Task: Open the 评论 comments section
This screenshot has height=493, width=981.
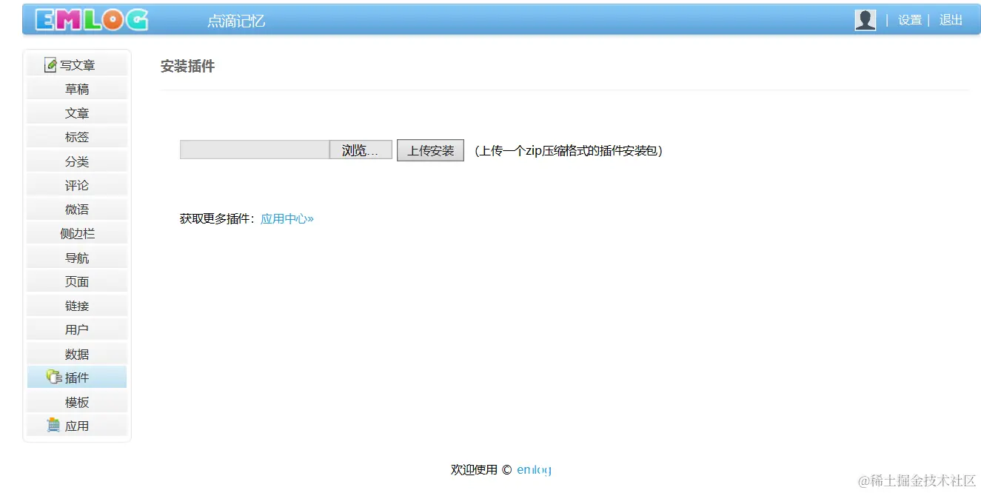Action: coord(76,184)
